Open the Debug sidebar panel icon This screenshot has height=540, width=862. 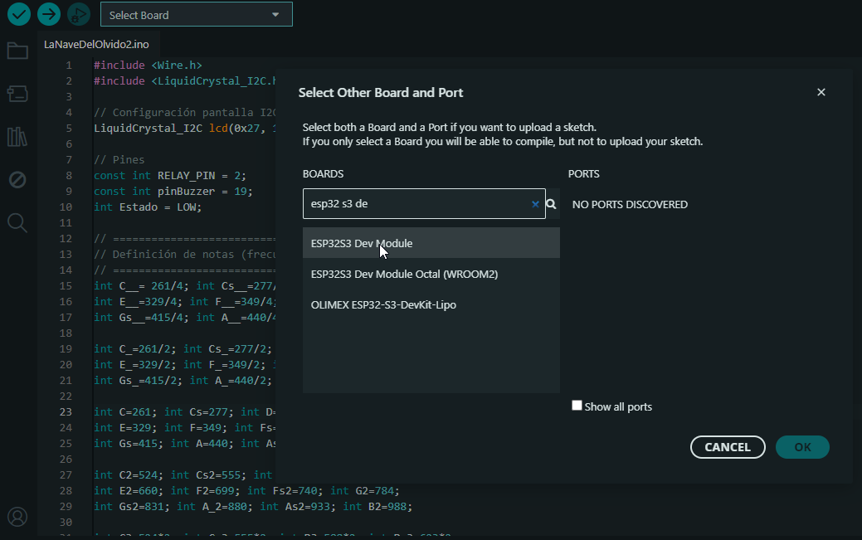(17, 180)
